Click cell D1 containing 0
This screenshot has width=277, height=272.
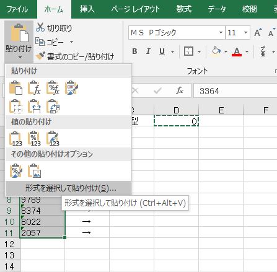(x=176, y=121)
